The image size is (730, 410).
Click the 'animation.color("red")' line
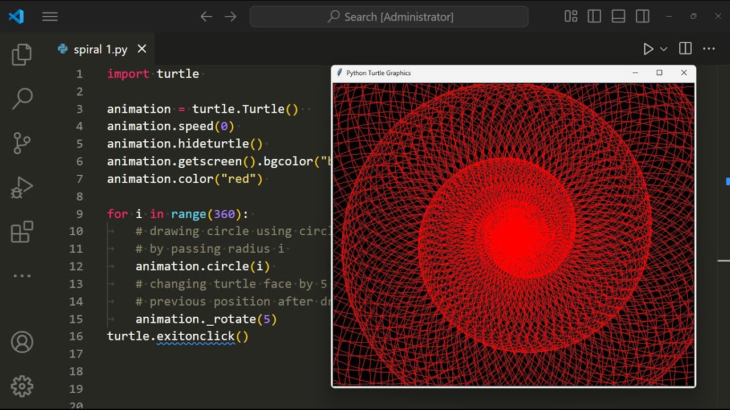click(185, 179)
